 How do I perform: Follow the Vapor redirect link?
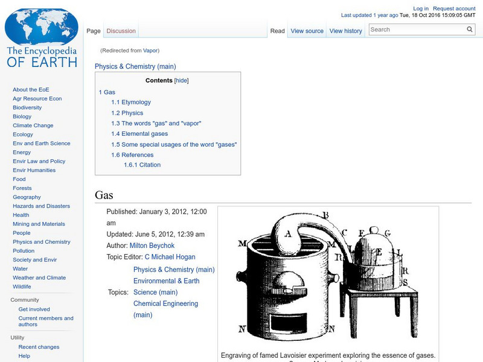coord(150,51)
